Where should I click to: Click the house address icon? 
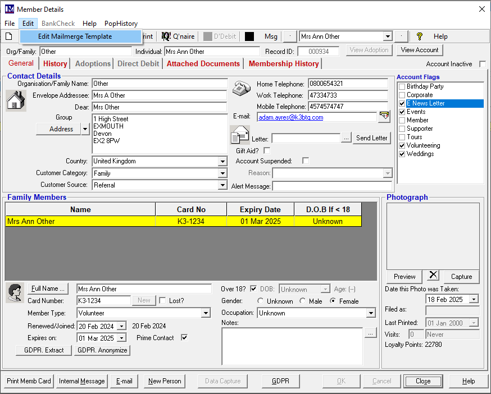15,101
